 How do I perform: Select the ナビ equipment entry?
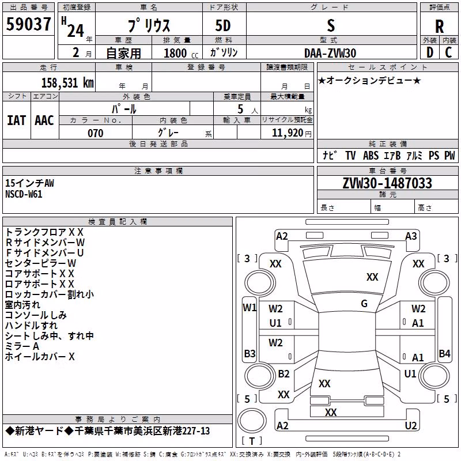pyautogui.click(x=330, y=155)
